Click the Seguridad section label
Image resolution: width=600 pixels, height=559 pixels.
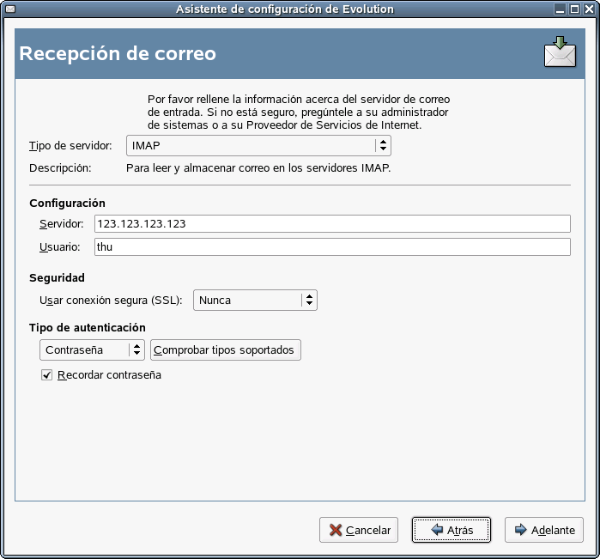point(57,277)
